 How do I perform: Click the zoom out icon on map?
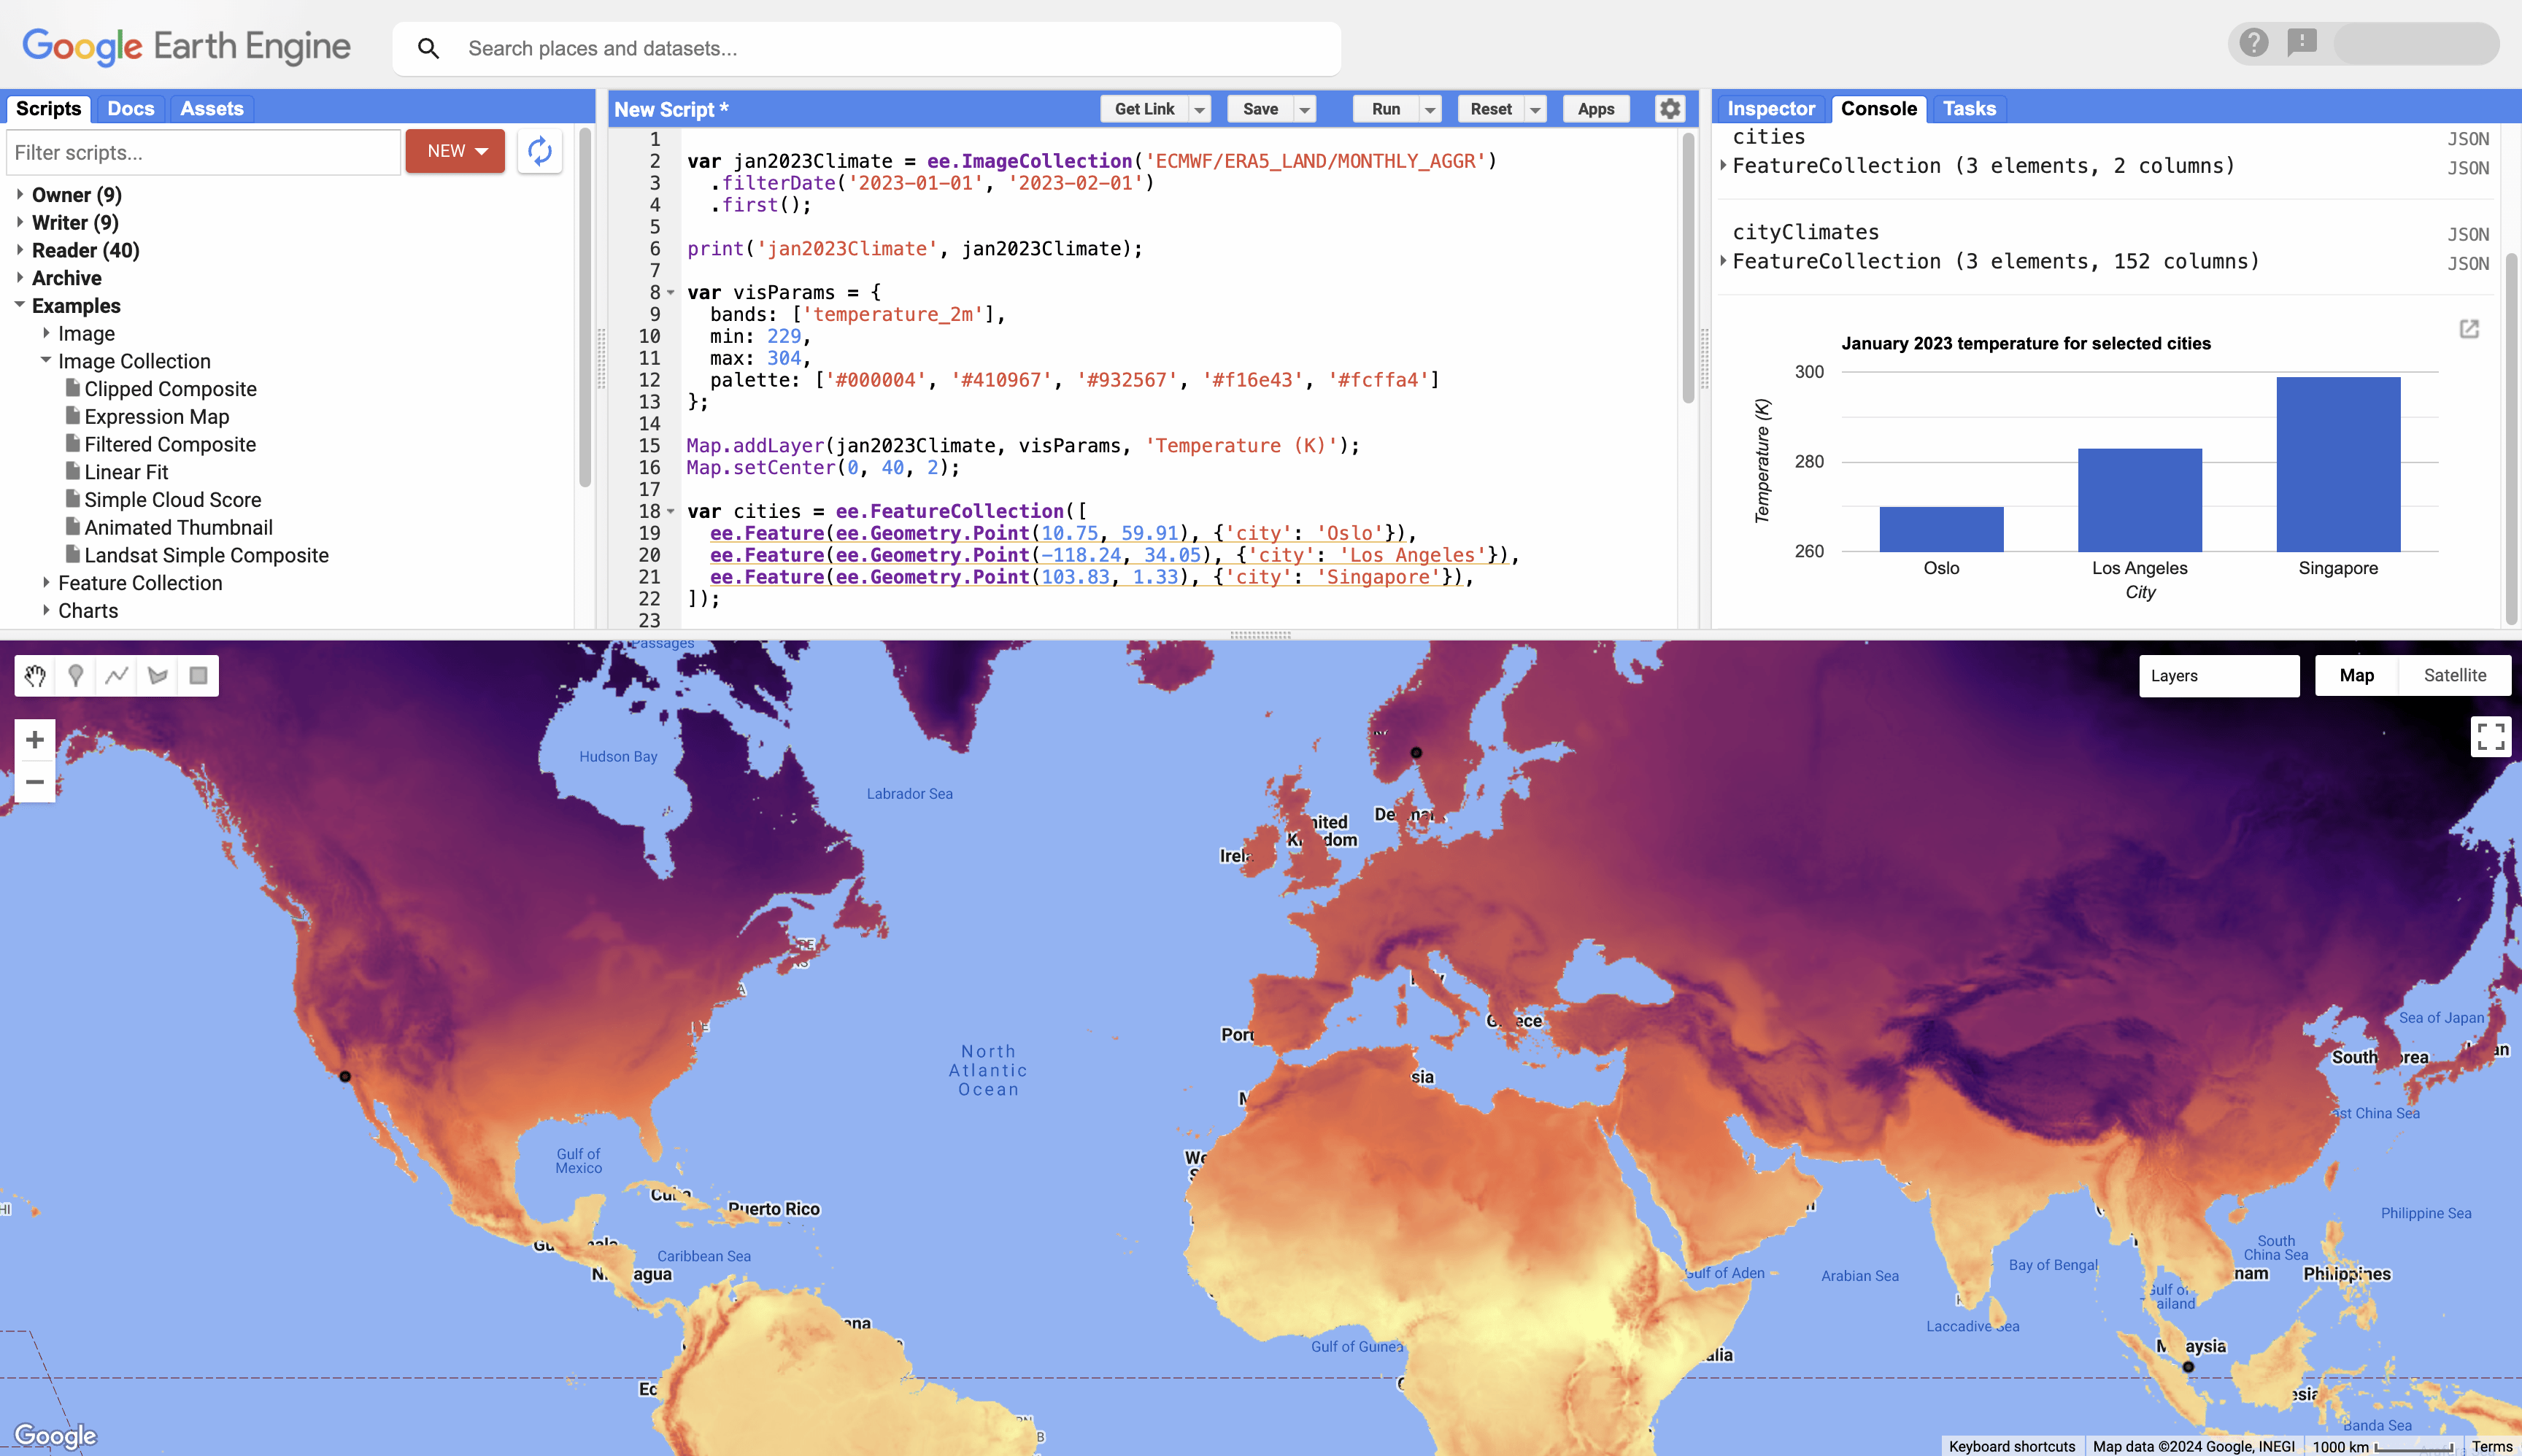coord(35,783)
